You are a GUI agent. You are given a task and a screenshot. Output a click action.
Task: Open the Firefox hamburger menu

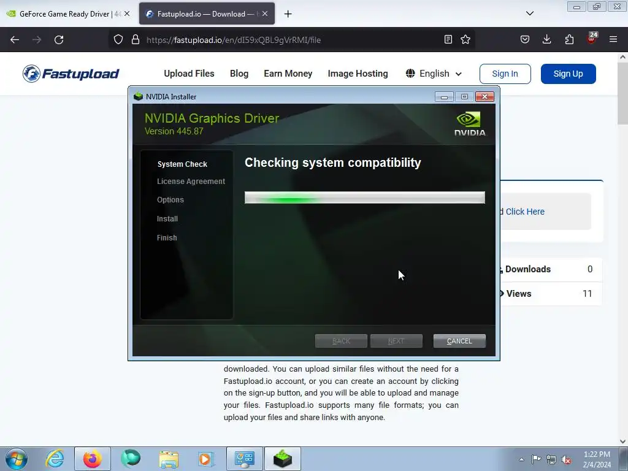click(x=613, y=39)
